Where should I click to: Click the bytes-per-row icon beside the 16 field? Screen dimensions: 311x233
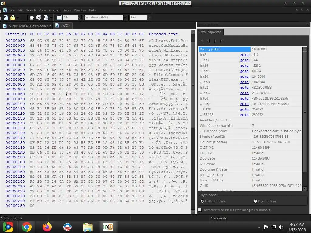pyautogui.click(x=59, y=17)
